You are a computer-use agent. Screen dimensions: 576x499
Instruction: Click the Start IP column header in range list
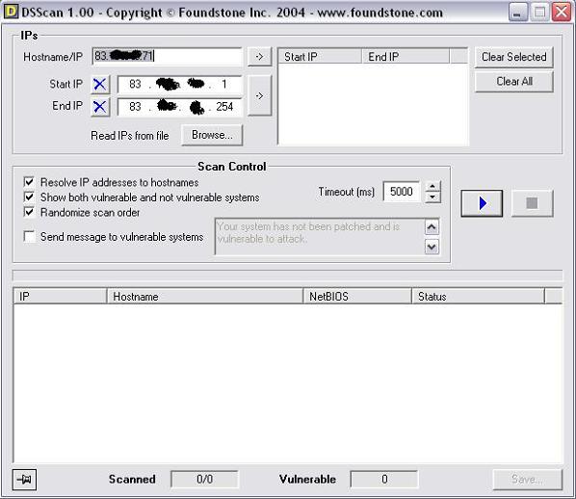pyautogui.click(x=320, y=57)
